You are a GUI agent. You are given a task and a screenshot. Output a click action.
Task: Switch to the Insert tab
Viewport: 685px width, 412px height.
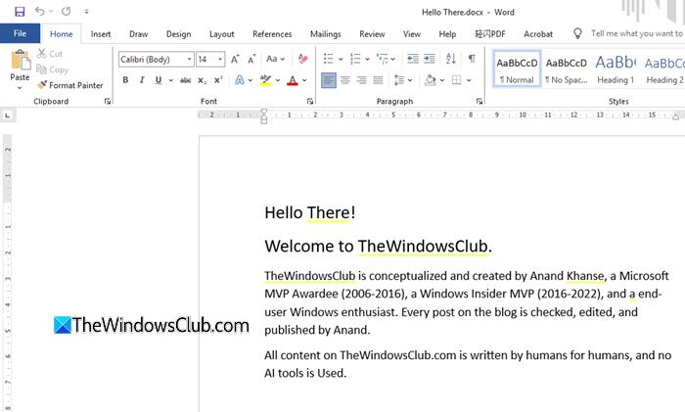pos(101,34)
